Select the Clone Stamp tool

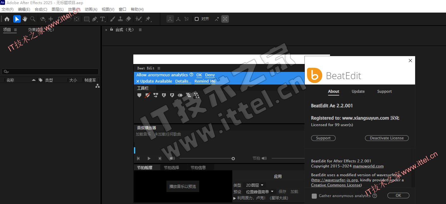coord(120,19)
